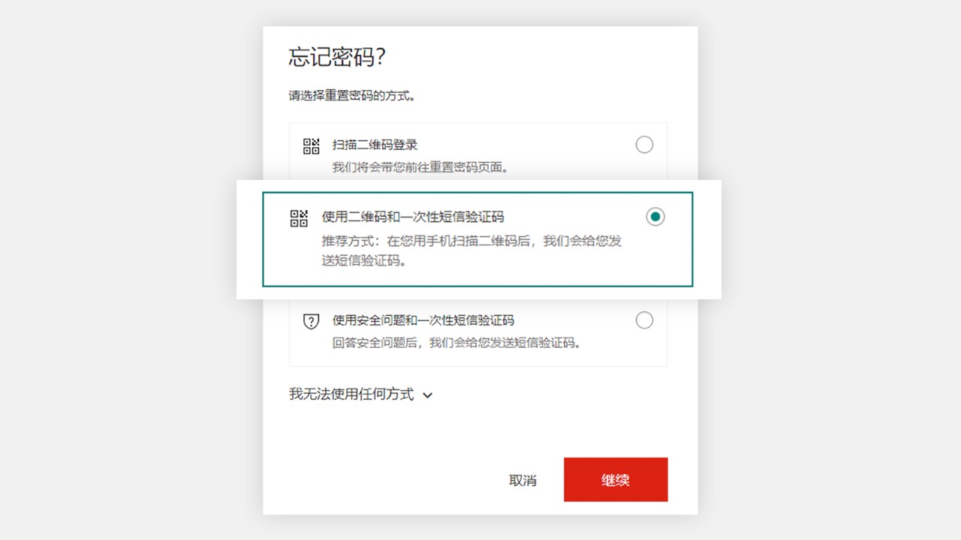Click the QR code icon beside 扫描二维码登录

(x=311, y=145)
